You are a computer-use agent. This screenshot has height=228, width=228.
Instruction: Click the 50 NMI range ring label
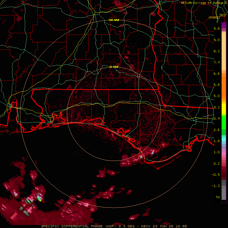tap(114, 67)
